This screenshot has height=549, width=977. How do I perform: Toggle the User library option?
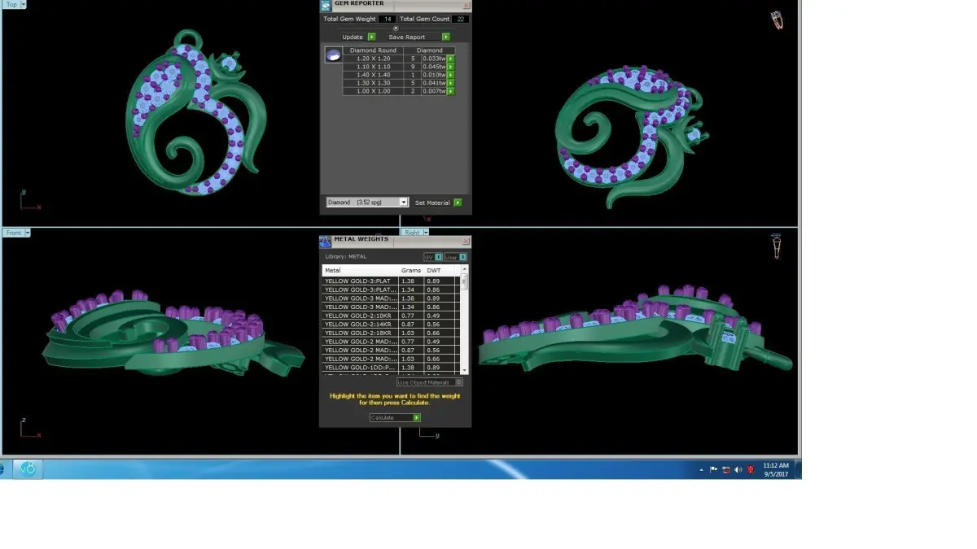click(x=456, y=257)
